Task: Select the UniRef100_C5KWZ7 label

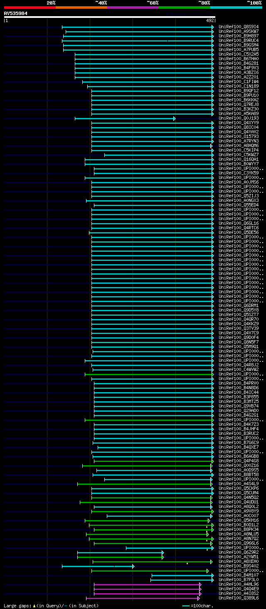Action: [239, 155]
